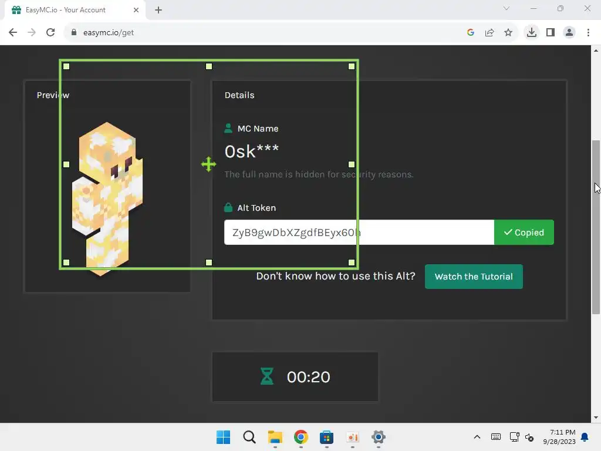Open Chrome downloads
Screen dimensions: 601x451
tap(532, 33)
